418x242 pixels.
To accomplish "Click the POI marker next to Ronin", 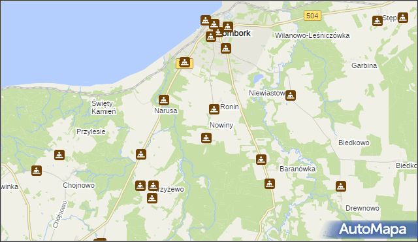I will (214, 109).
